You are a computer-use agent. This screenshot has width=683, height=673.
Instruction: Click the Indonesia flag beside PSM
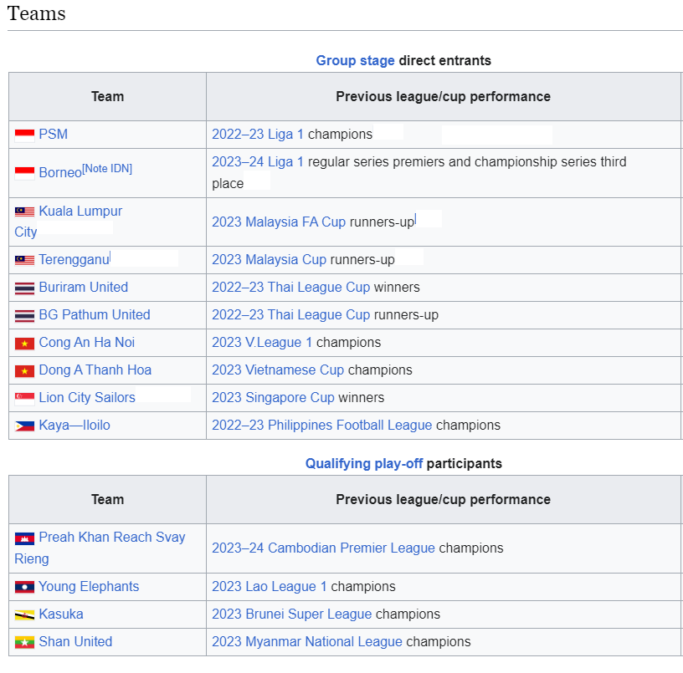coord(24,135)
